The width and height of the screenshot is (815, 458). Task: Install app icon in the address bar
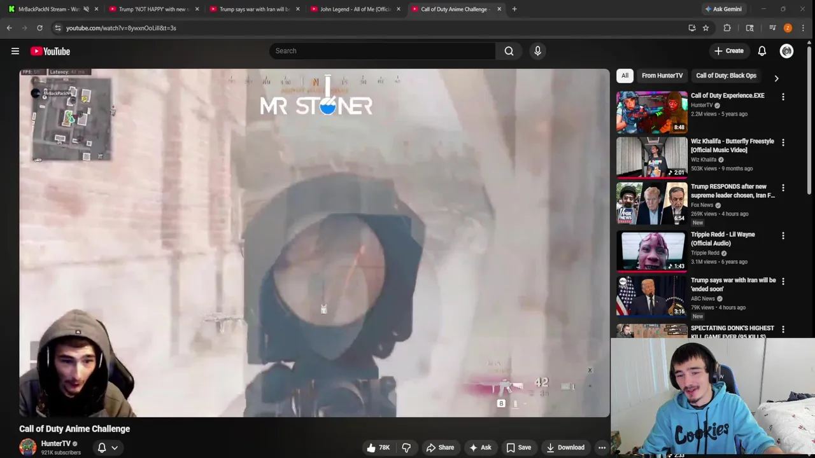[x=692, y=28]
